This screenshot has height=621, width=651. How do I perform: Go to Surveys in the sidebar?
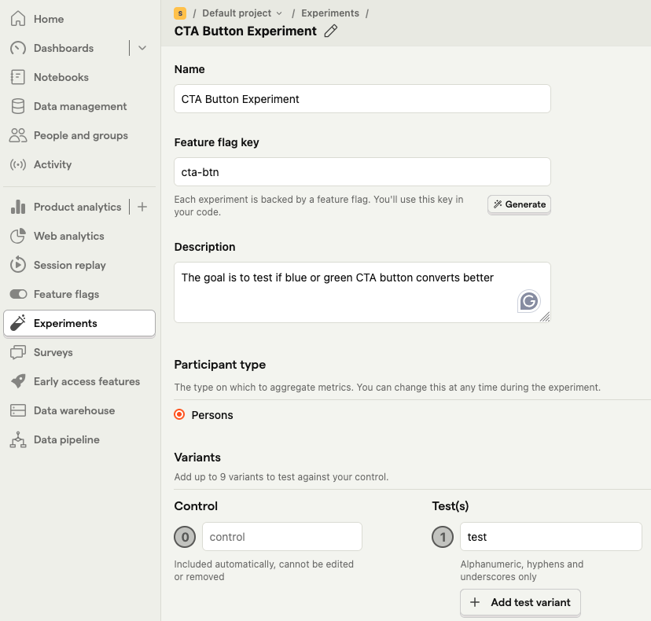point(53,352)
